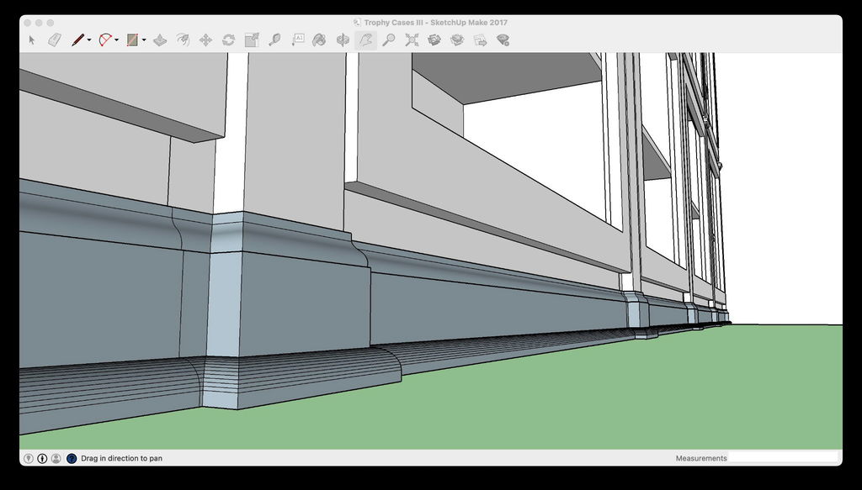Activate the Tape Measure tool

pos(274,40)
